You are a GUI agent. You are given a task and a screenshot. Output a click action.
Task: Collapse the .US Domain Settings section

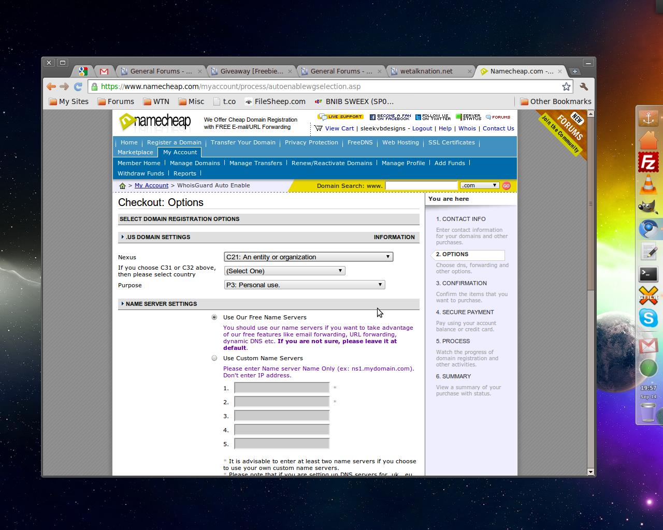click(123, 237)
